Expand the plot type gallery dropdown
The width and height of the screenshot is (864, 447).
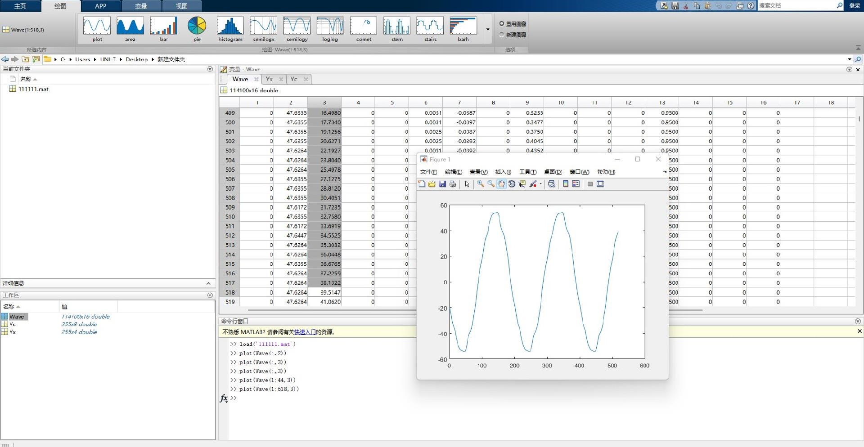pos(488,30)
